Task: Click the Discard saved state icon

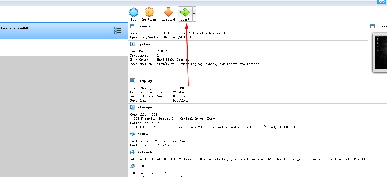Action: coord(168,12)
